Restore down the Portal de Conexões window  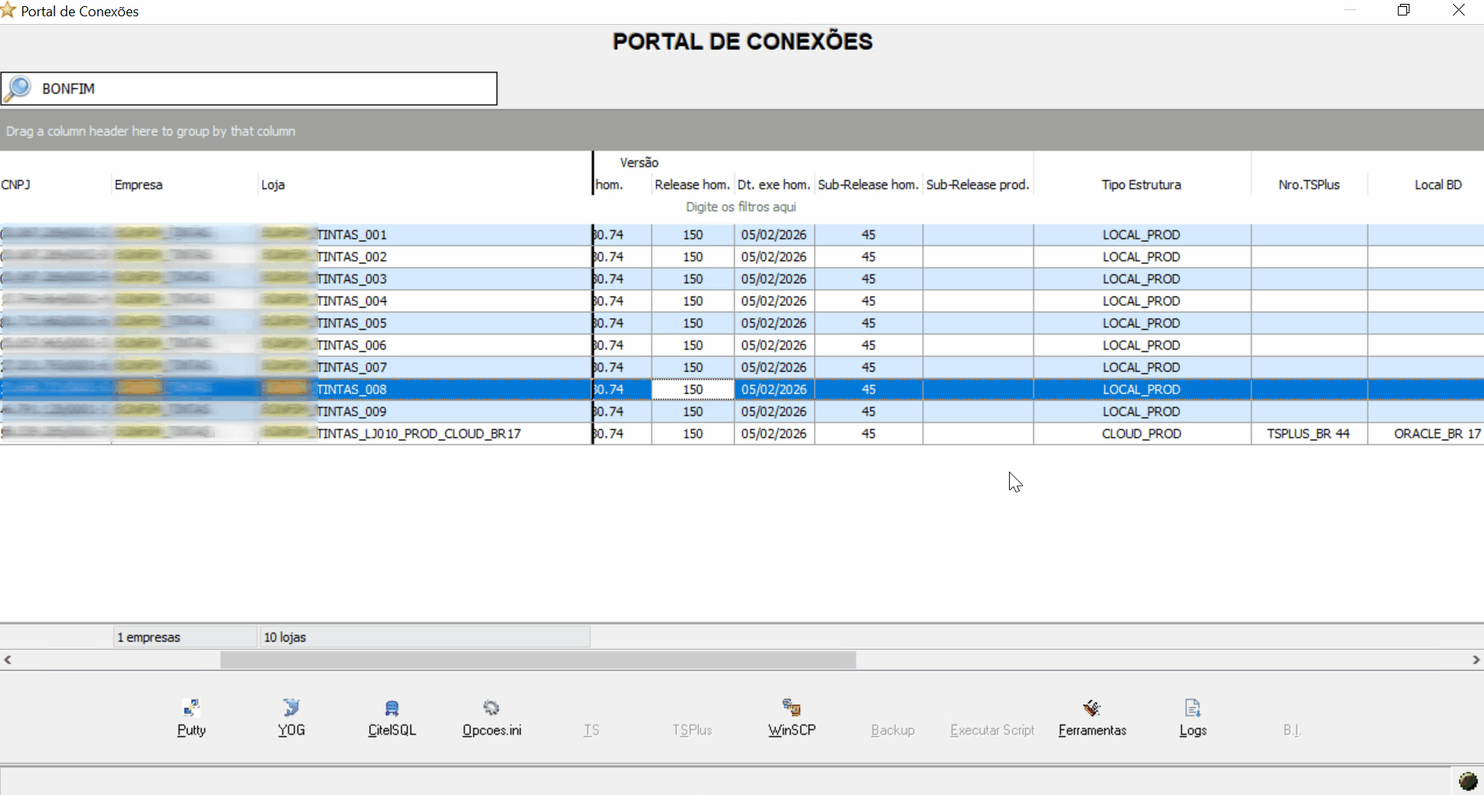1403,10
